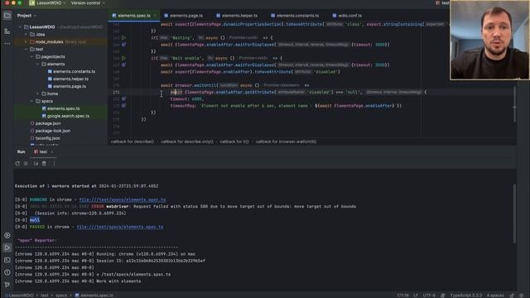Viewport: 530px width, 298px height.
Task: Click 'callback for it()' breadcrumb
Action: pyautogui.click(x=234, y=142)
